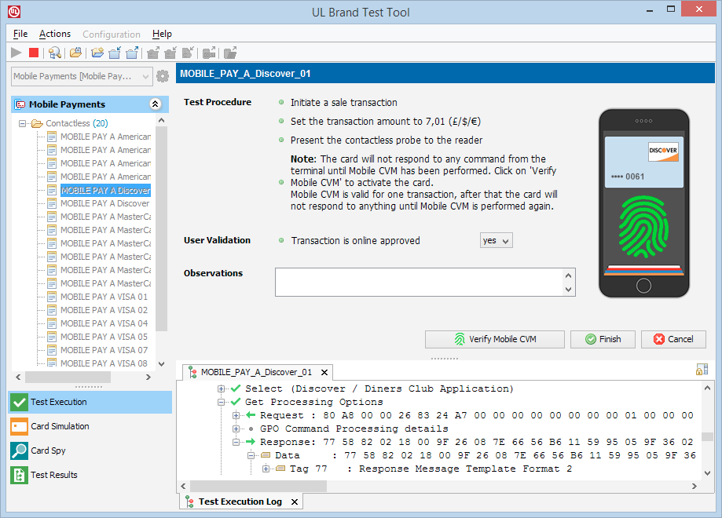Click the Configuration menu
This screenshot has height=518, width=722.
point(112,35)
